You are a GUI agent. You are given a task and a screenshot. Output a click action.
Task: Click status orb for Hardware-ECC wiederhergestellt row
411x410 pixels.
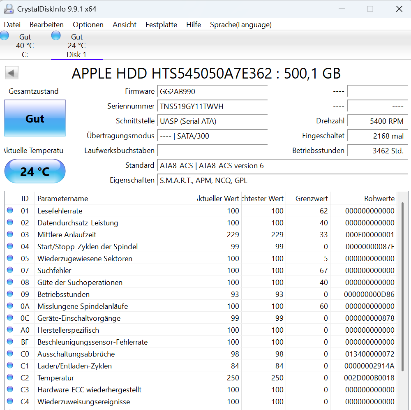point(10,389)
